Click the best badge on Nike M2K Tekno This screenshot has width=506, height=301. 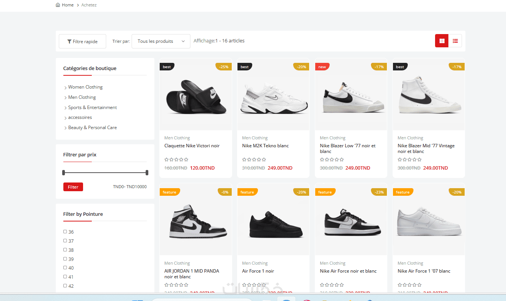(x=245, y=67)
